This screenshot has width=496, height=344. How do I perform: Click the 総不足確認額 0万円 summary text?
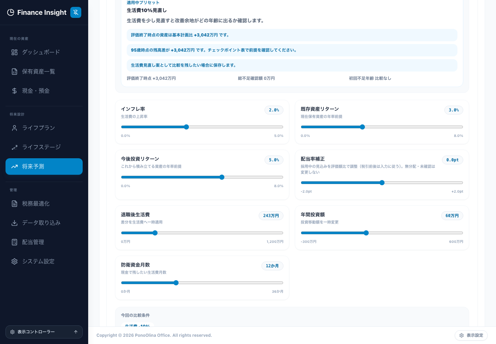[256, 78]
